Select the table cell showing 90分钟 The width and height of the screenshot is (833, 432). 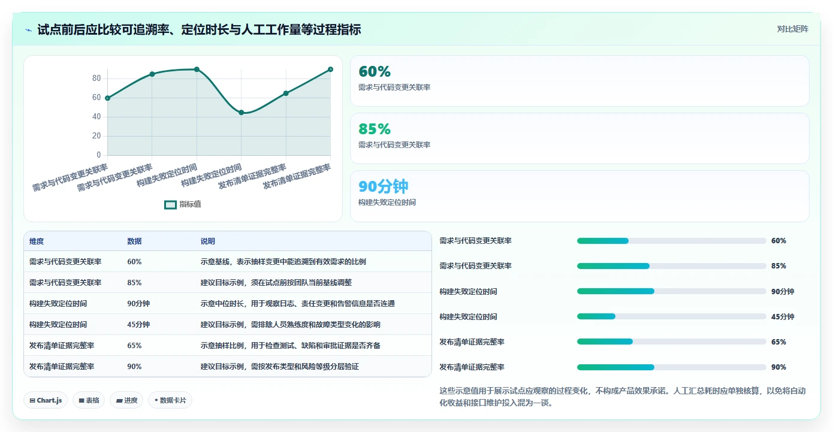pos(138,304)
